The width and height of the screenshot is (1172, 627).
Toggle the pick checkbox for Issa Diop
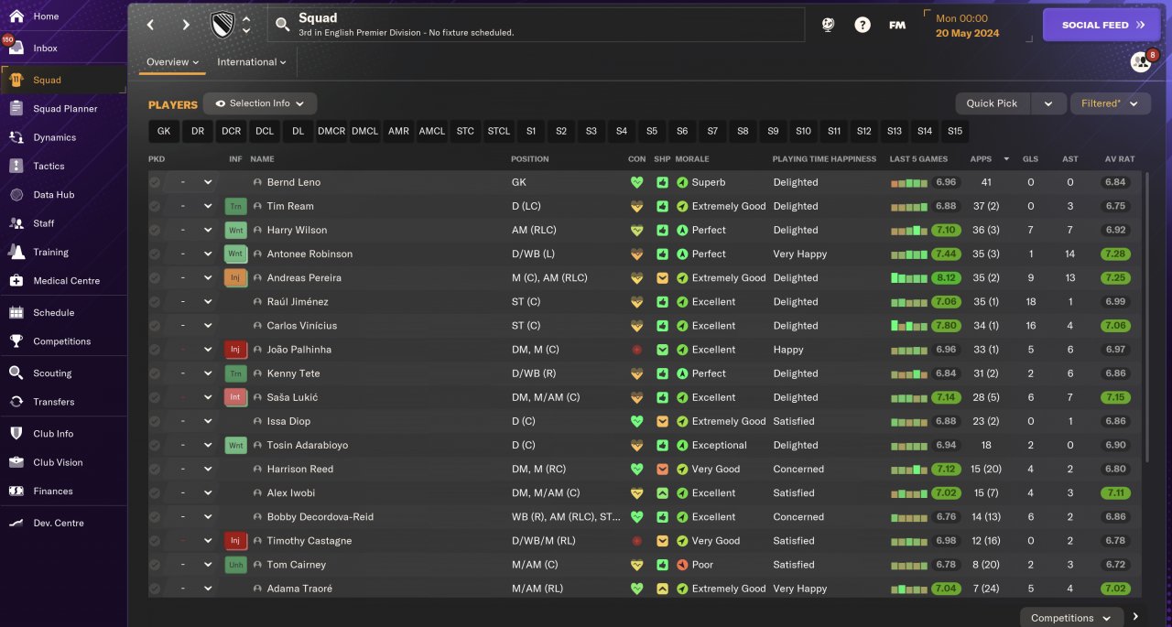pos(155,421)
